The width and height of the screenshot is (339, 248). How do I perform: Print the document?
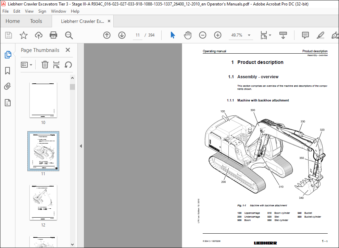pos(53,35)
